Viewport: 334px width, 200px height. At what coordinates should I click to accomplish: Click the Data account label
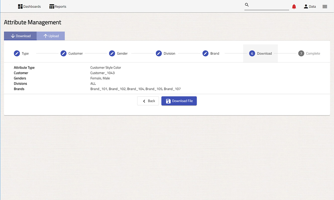click(312, 7)
